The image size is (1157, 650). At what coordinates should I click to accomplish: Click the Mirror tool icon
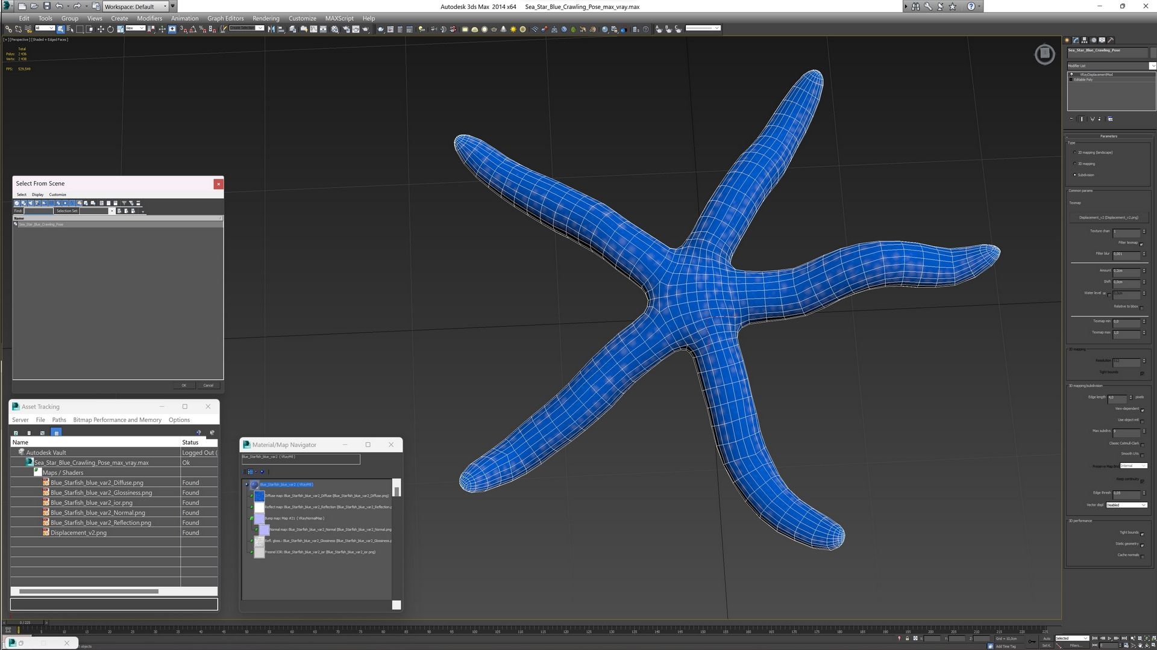271,29
